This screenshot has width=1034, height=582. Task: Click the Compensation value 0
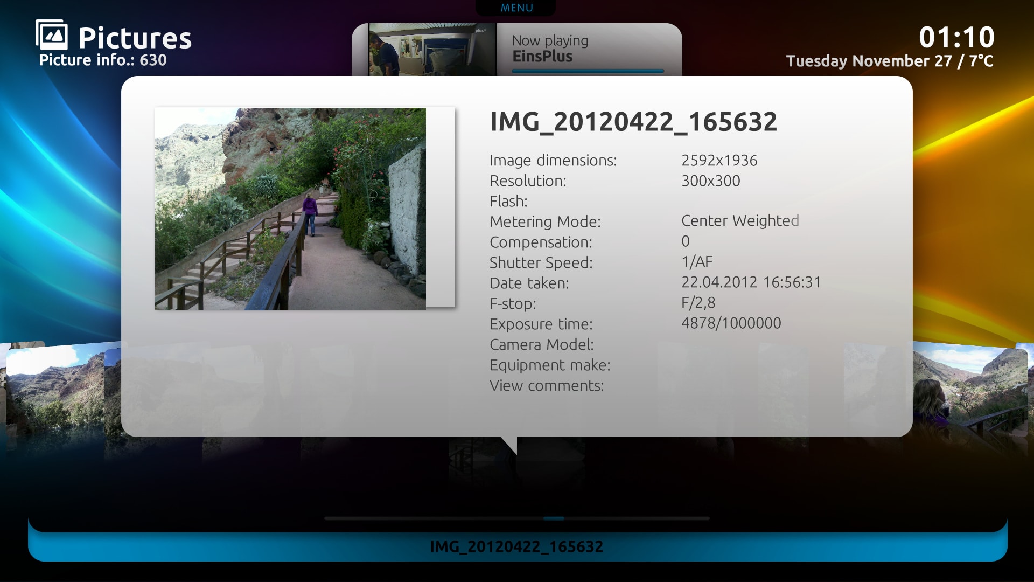685,241
